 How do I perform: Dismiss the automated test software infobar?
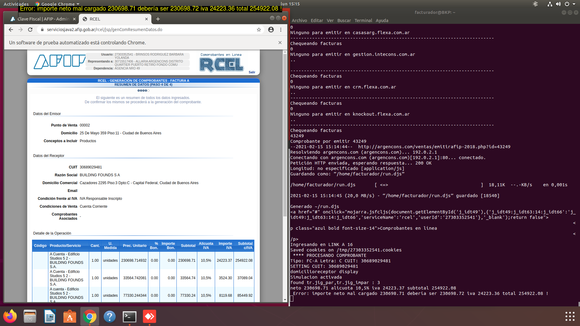pyautogui.click(x=280, y=43)
